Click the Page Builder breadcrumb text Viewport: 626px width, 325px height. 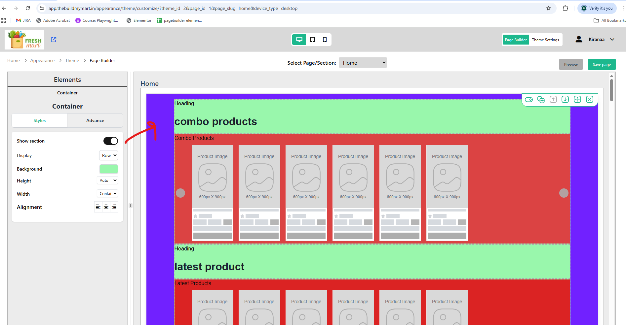point(102,60)
